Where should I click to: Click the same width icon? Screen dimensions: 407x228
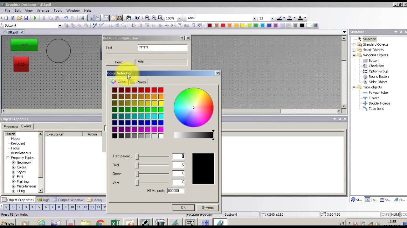coord(187,25)
